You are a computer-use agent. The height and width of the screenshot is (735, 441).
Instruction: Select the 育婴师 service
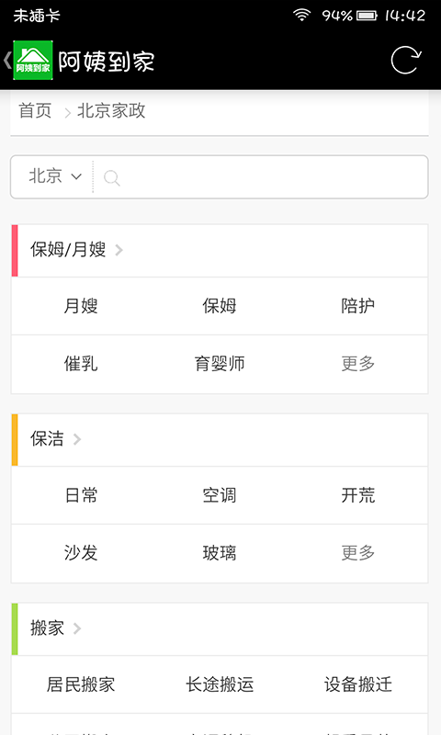click(220, 364)
